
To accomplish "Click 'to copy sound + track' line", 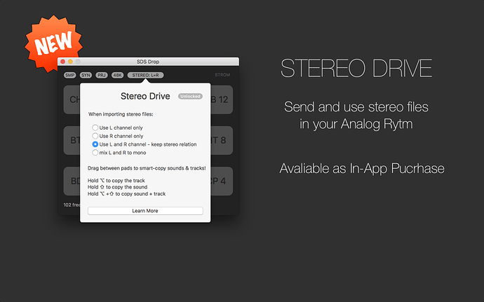I will tap(126, 193).
